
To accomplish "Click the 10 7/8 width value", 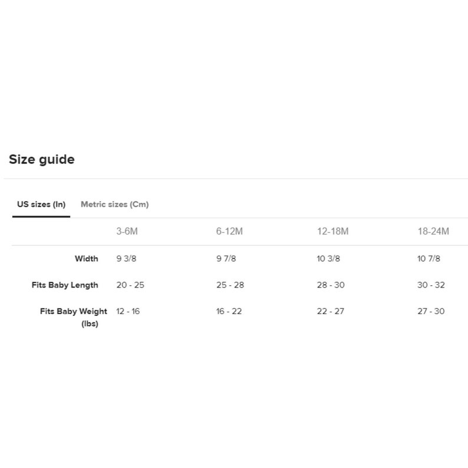I will click(429, 259).
